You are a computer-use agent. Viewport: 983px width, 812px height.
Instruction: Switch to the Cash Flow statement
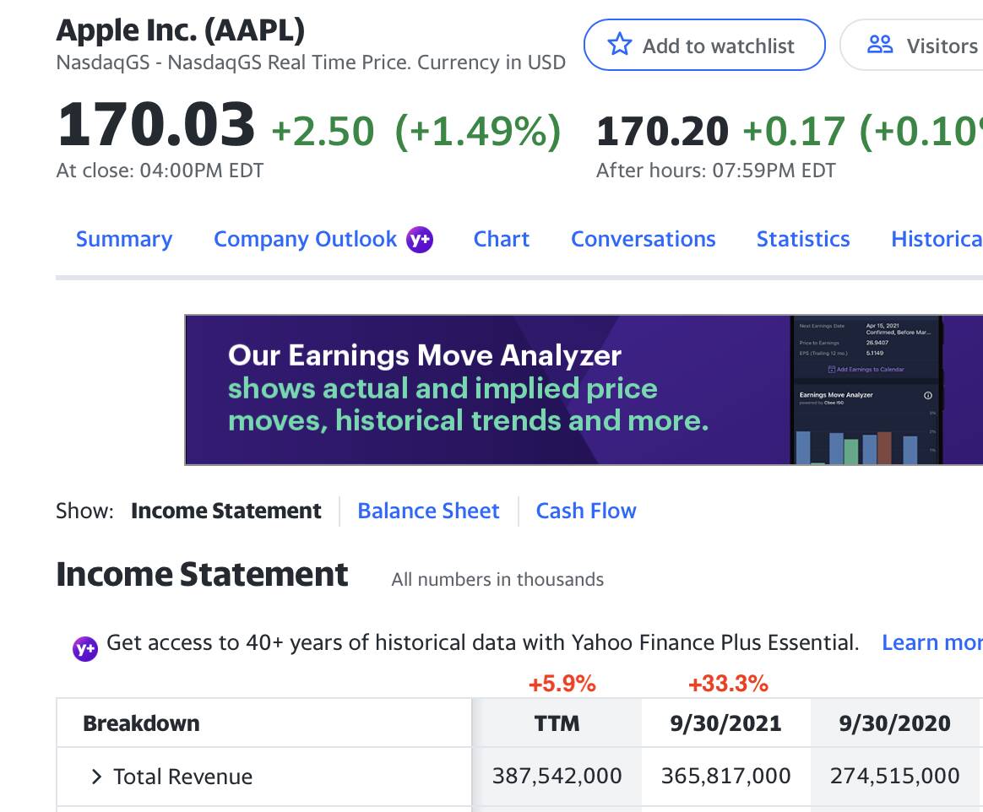[x=585, y=512]
